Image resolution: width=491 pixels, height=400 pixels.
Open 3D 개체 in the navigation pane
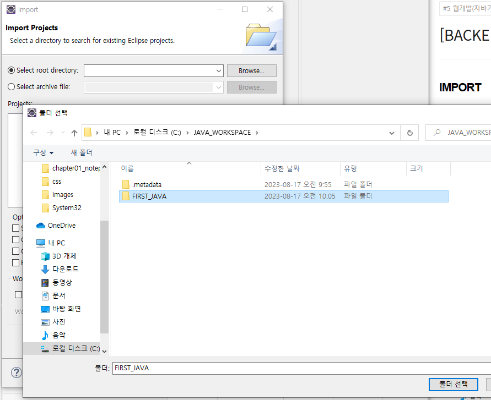(58, 256)
